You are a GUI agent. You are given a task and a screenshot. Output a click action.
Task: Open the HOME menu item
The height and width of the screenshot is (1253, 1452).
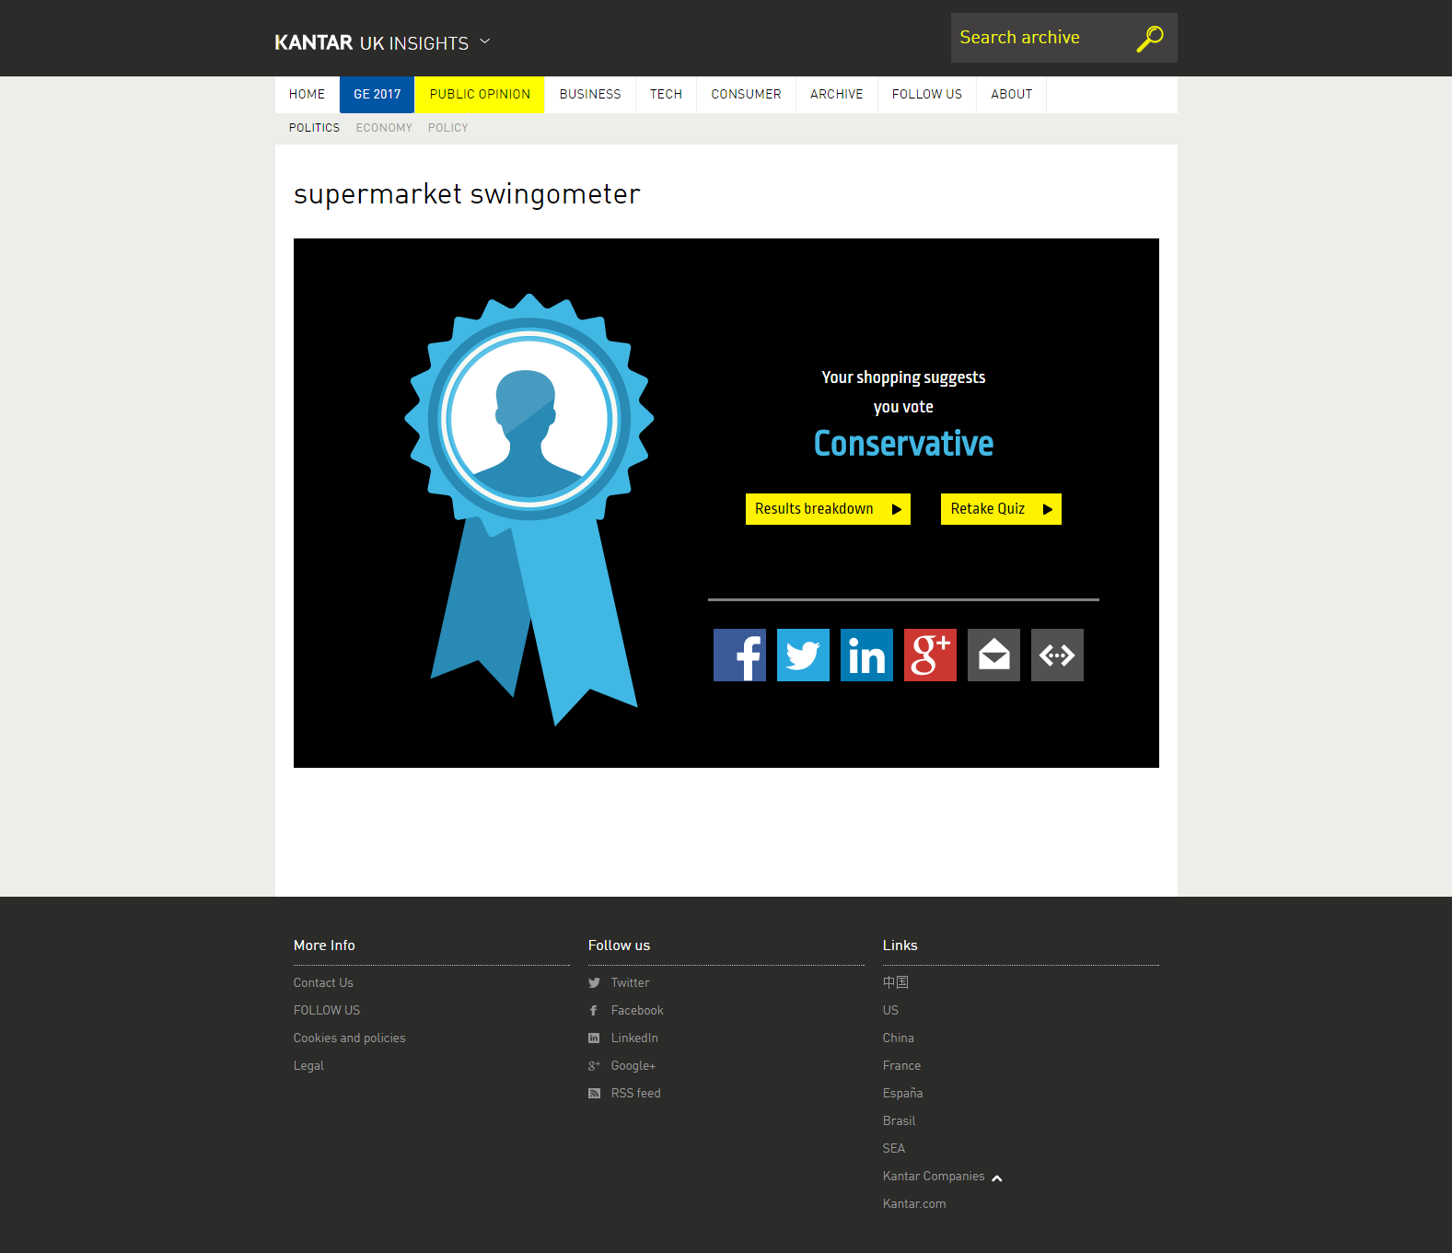coord(307,94)
